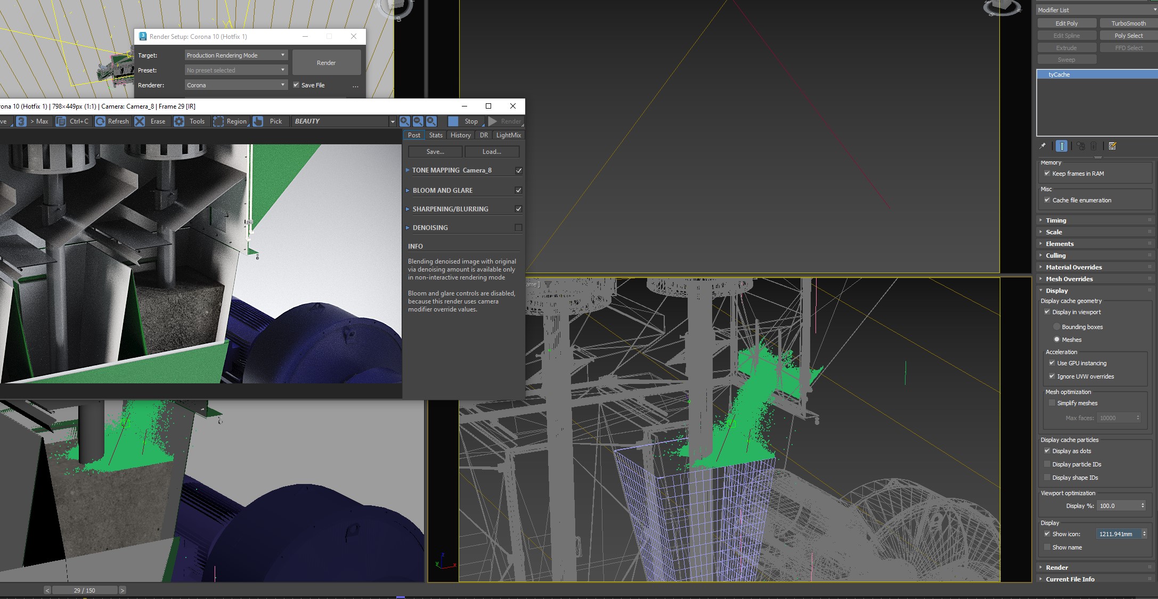Open configure modifier sets icon
1158x599 pixels.
(1112, 146)
